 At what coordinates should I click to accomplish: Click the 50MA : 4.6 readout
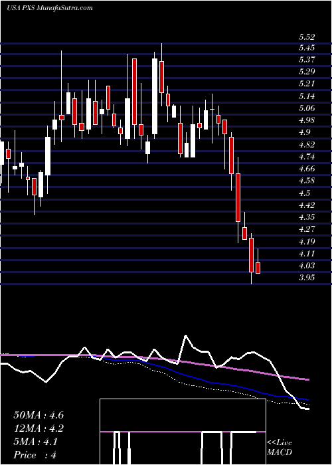tap(39, 415)
